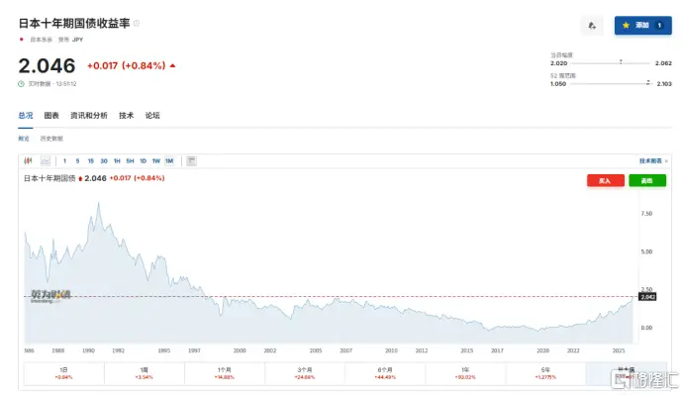Switch chart to 1W interval
The width and height of the screenshot is (685, 396).
point(155,160)
